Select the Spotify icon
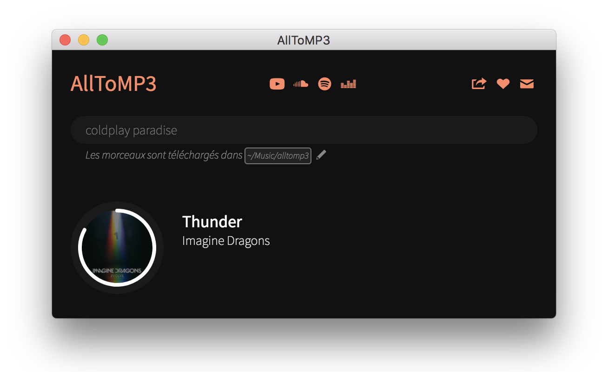The image size is (608, 372). (324, 84)
